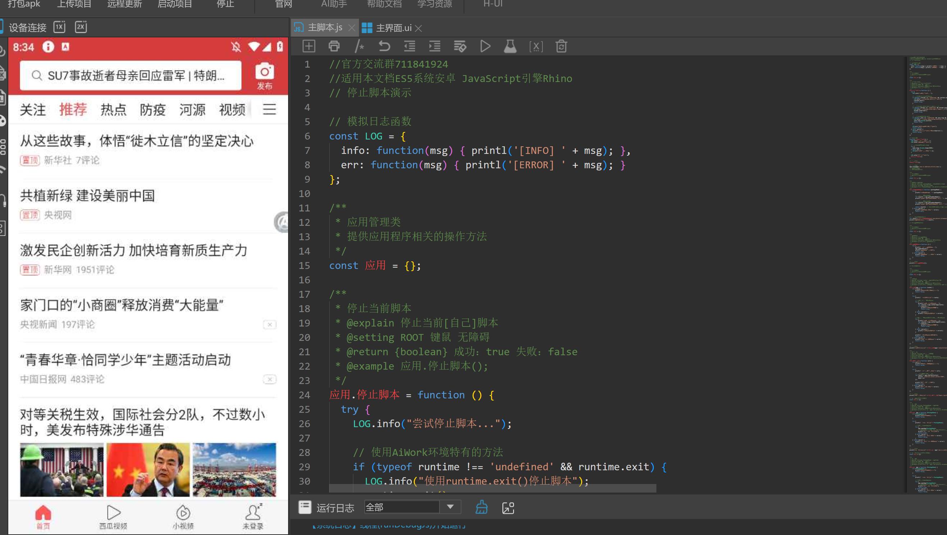947x535 pixels.
Task: Close the 主脚本.js tab
Action: point(351,28)
